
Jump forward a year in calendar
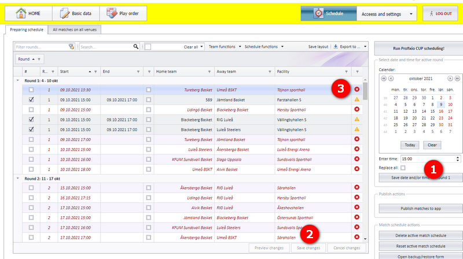pyautogui.click(x=457, y=79)
